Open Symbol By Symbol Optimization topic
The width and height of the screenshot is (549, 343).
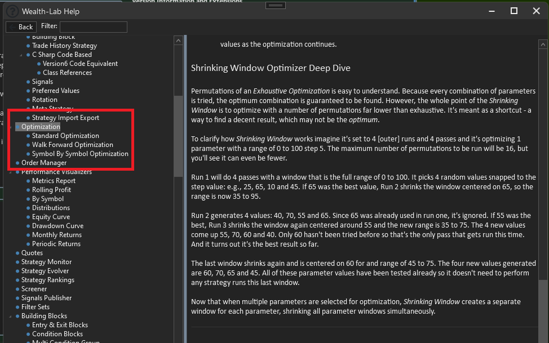tap(80, 154)
